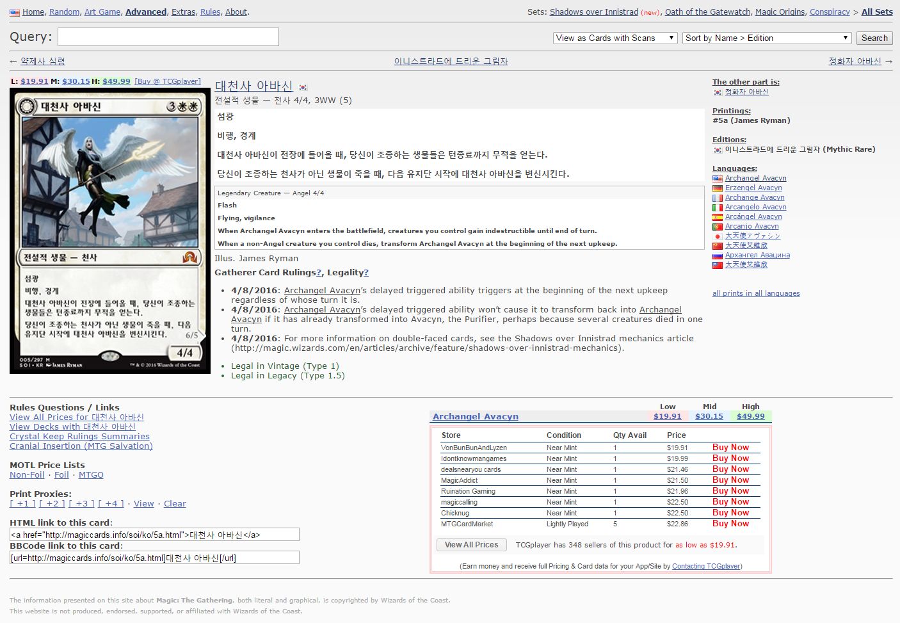Screen dimensions: 900x623
Task: Click the US flag icon beside Home
Action: (x=15, y=12)
